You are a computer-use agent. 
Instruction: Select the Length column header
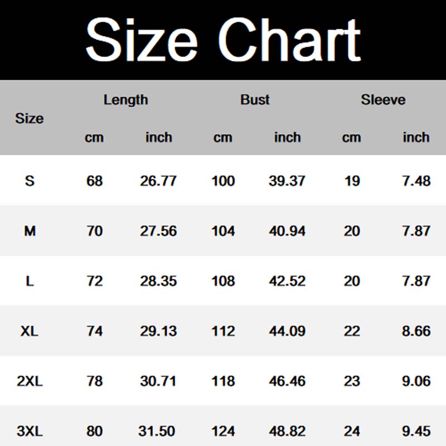(126, 100)
